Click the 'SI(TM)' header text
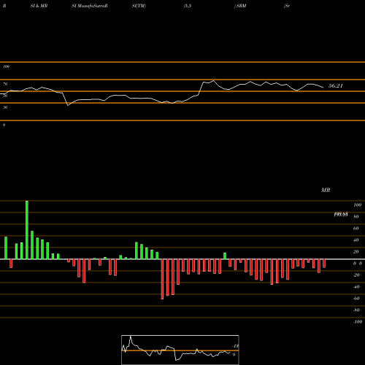Image resolution: width=365 pixels, height=365 pixels. point(139,6)
